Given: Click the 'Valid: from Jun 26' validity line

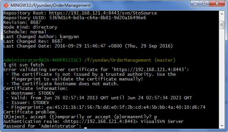Looking at the screenshot, I should click(99, 98).
